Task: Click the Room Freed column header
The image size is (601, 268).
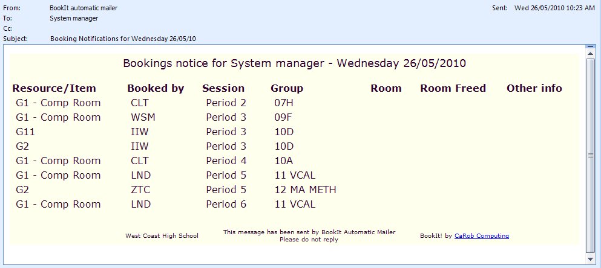Action: (453, 88)
